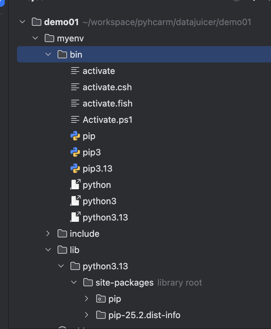Select the "activate.fish" file name

click(107, 103)
